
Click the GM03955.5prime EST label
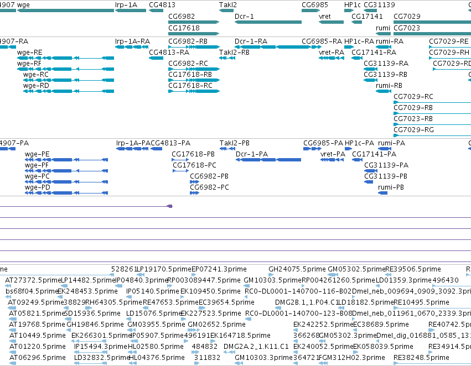pos(156,325)
